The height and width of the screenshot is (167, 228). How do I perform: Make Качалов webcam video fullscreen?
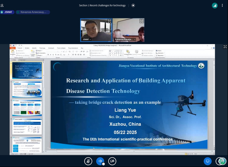pyautogui.click(x=142, y=21)
